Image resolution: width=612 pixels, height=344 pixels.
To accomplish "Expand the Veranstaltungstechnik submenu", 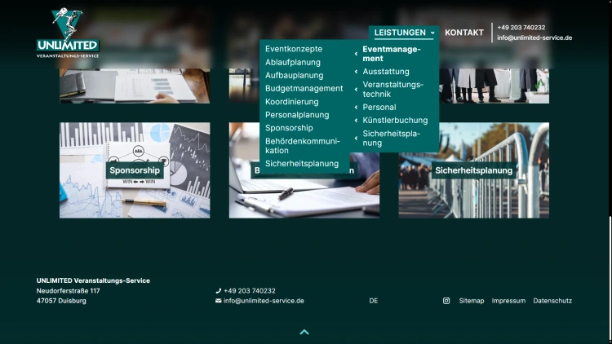I will click(x=392, y=89).
